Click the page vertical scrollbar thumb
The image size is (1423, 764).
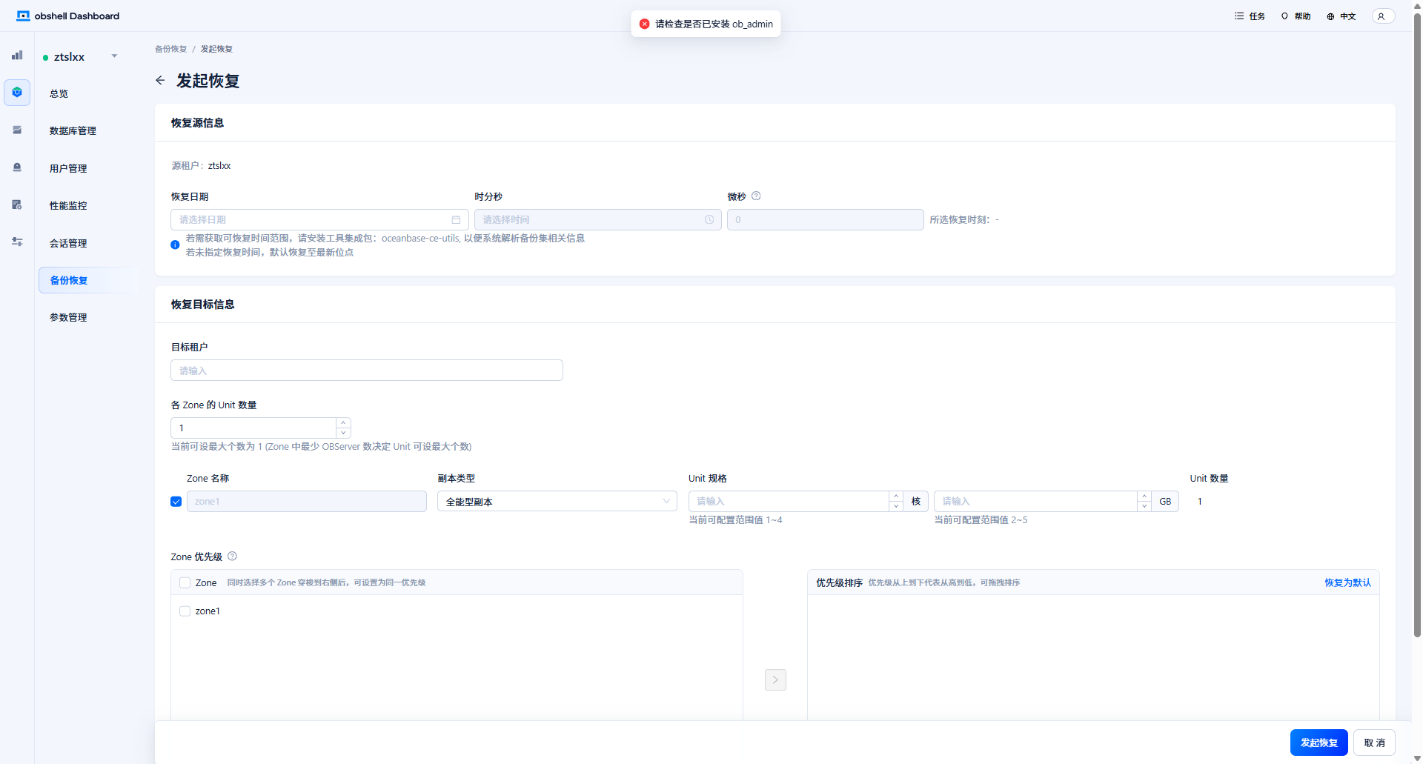1417,326
